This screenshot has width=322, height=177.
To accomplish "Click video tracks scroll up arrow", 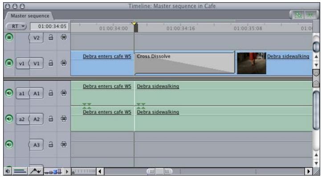I will [316, 56].
